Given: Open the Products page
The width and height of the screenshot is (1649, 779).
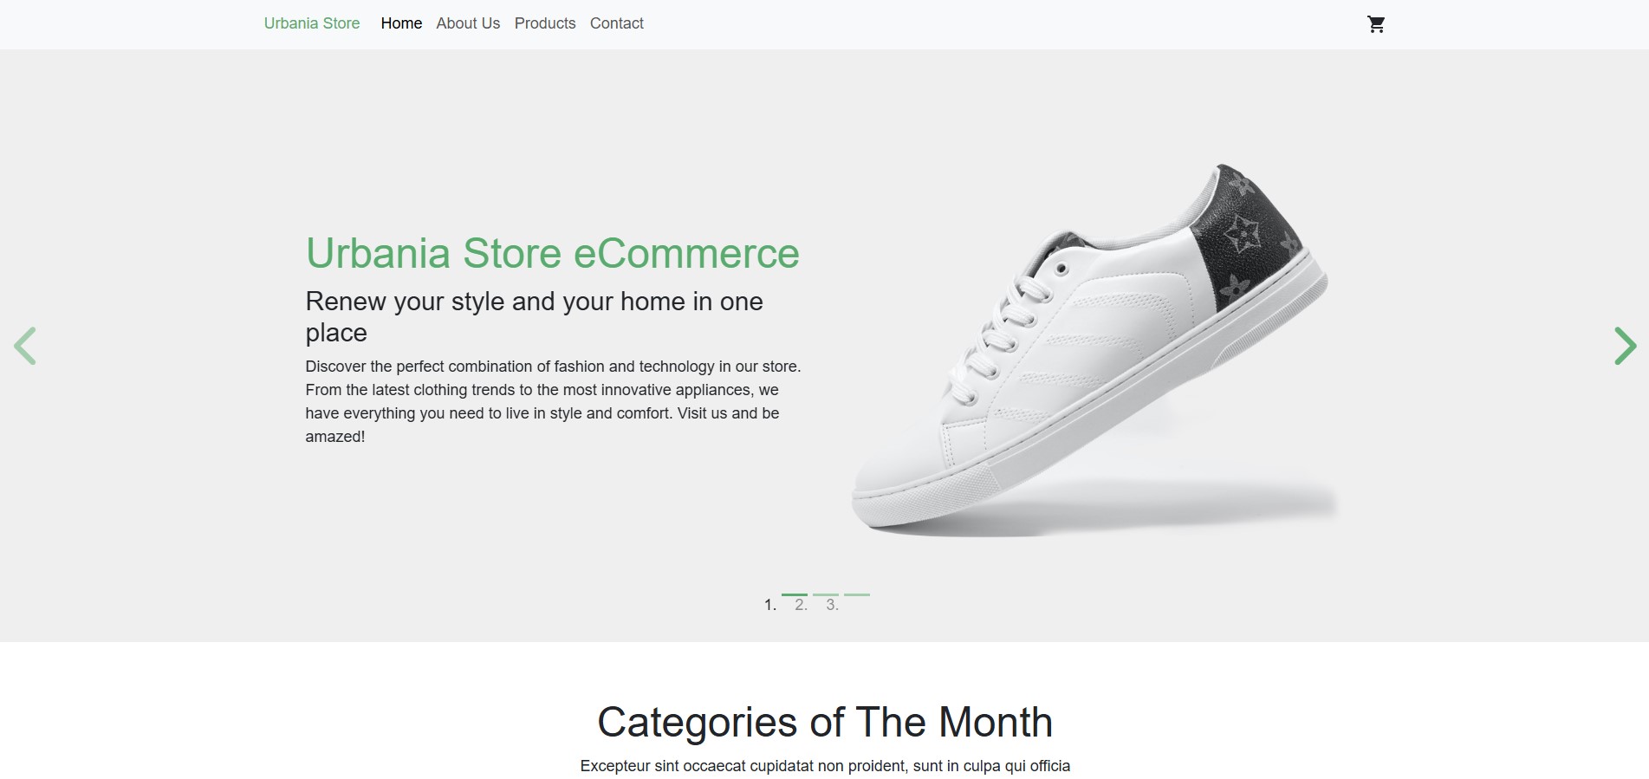Looking at the screenshot, I should click(545, 23).
